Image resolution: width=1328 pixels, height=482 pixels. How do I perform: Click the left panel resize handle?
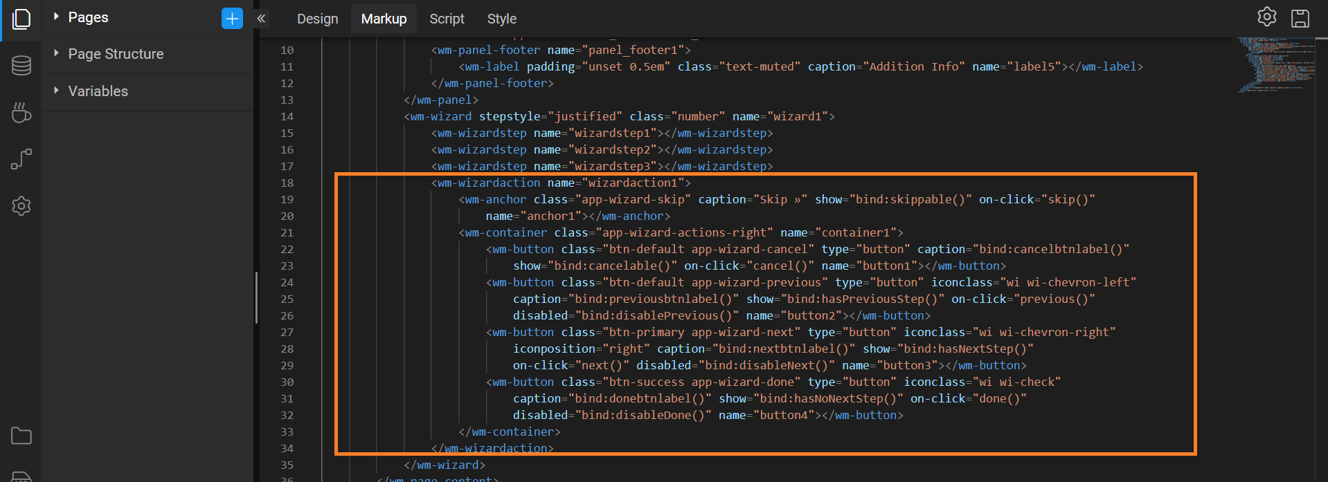click(256, 297)
